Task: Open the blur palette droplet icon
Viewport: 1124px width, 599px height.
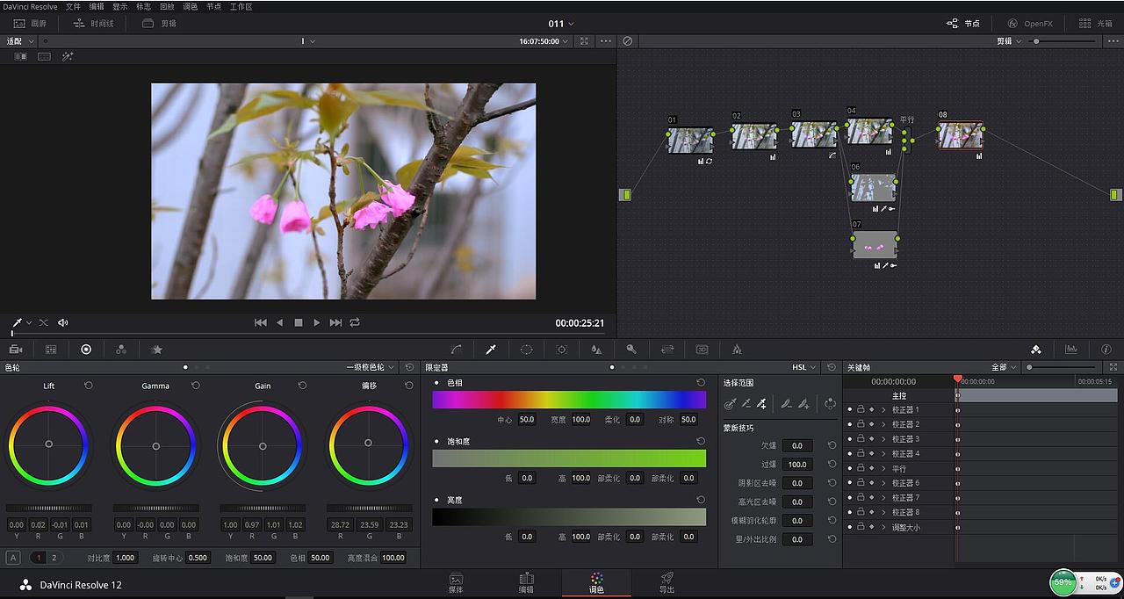Action: 596,349
